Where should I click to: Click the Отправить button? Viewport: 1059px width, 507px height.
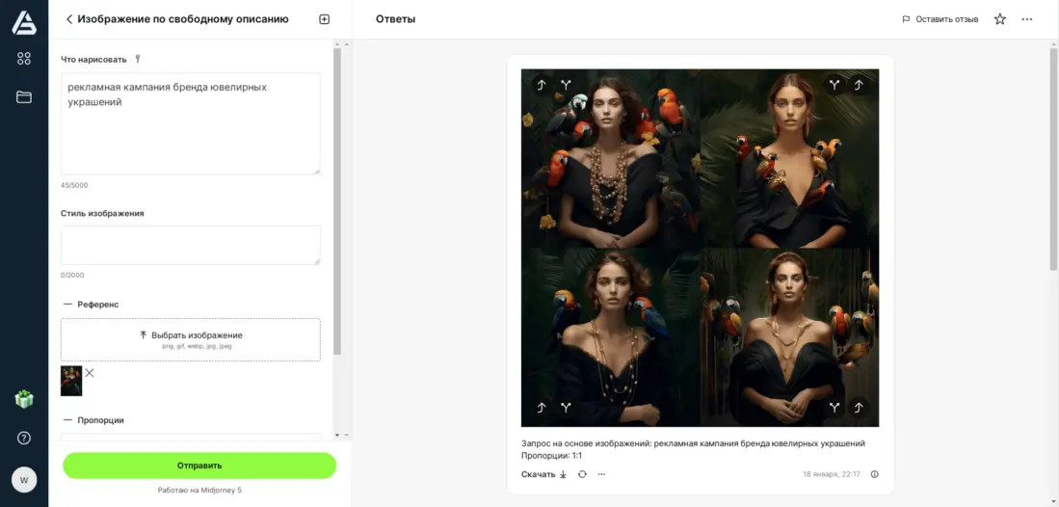click(199, 466)
